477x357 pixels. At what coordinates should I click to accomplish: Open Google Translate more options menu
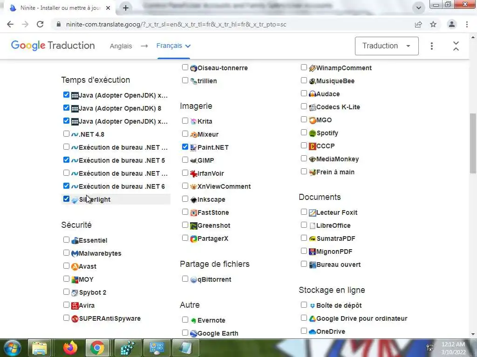pos(432,46)
